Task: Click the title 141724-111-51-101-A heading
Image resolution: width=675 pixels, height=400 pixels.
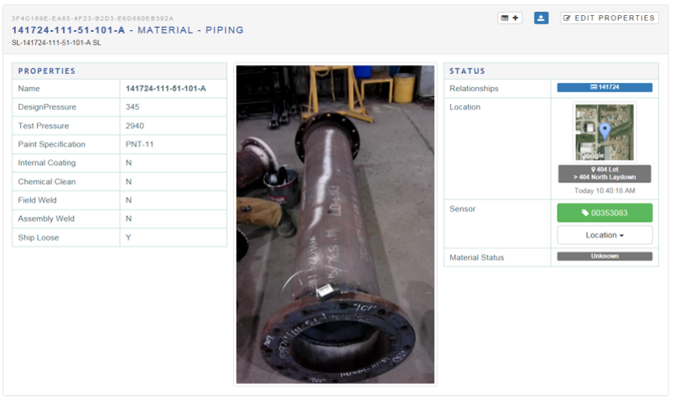Action: 68,30
